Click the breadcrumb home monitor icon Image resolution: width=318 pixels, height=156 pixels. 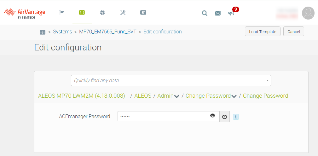pyautogui.click(x=43, y=32)
